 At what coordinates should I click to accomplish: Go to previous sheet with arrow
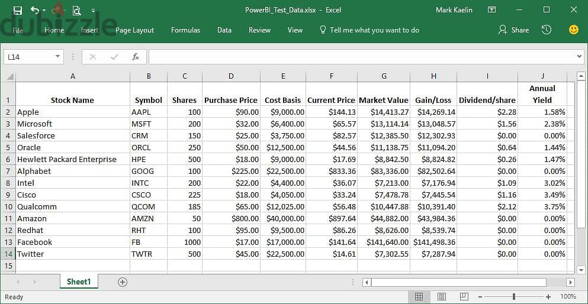tap(18, 282)
